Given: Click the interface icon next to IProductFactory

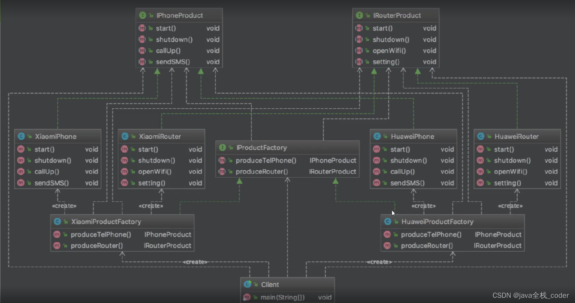Looking at the screenshot, I should 222,147.
